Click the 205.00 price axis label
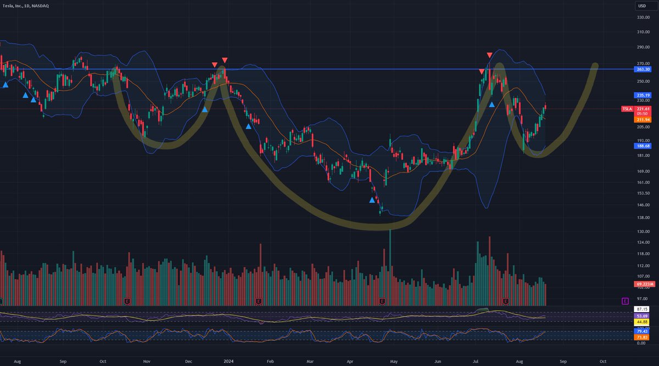The width and height of the screenshot is (659, 366). pyautogui.click(x=644, y=127)
